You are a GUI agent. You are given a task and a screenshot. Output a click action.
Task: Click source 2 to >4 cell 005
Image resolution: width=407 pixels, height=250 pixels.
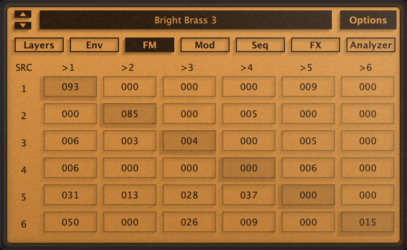click(249, 114)
